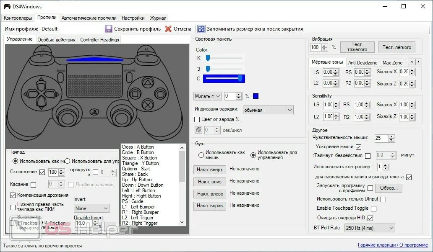Enable Использовать только DInput checkbox
433x252 pixels.
click(x=383, y=199)
